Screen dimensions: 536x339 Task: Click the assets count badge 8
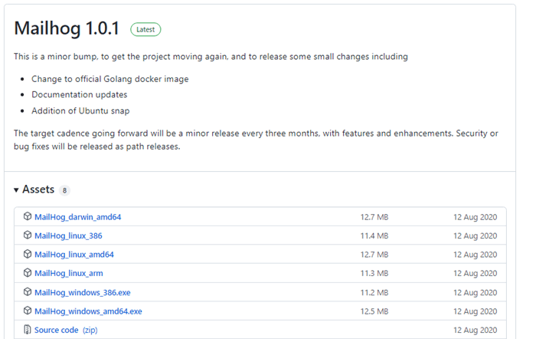[64, 190]
